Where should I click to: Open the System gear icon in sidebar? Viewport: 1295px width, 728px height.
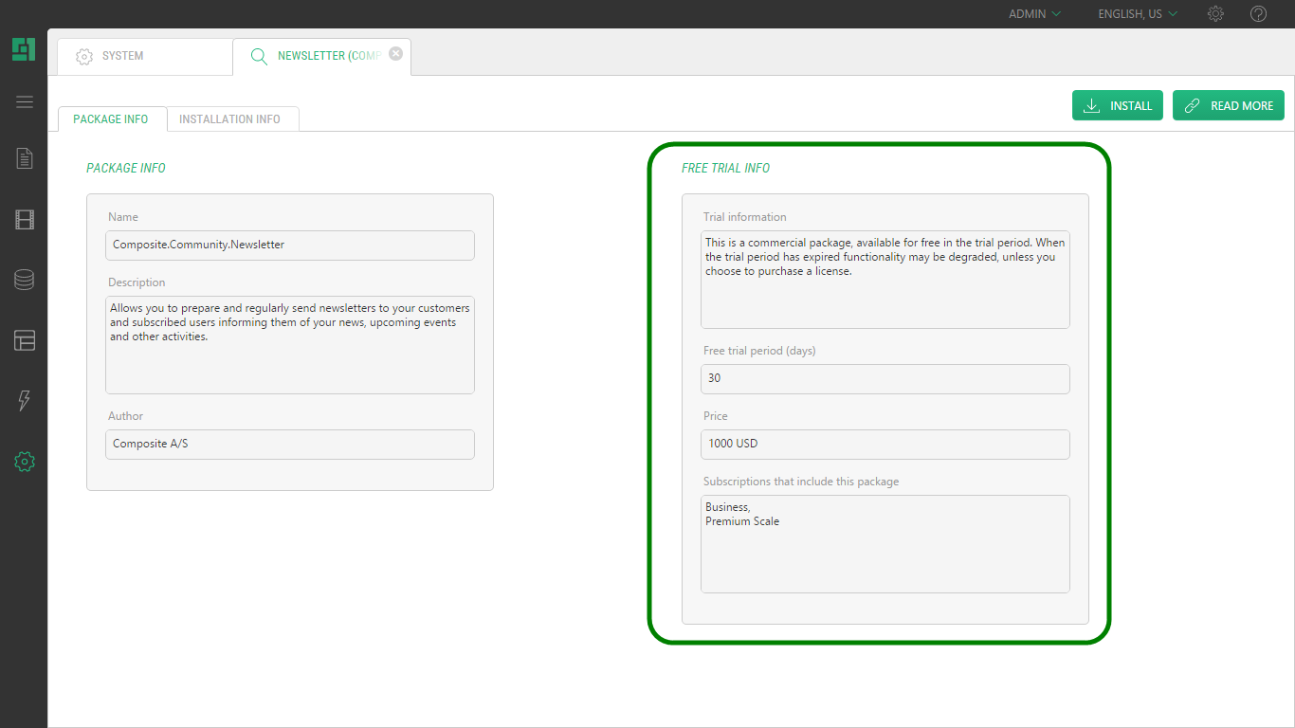[x=25, y=462]
